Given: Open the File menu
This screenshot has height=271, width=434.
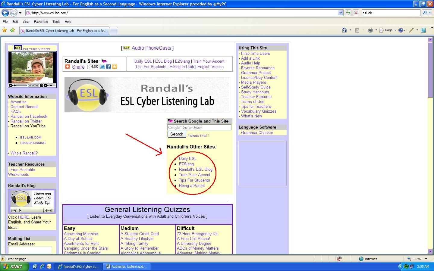Looking at the screenshot, I should (5, 22).
